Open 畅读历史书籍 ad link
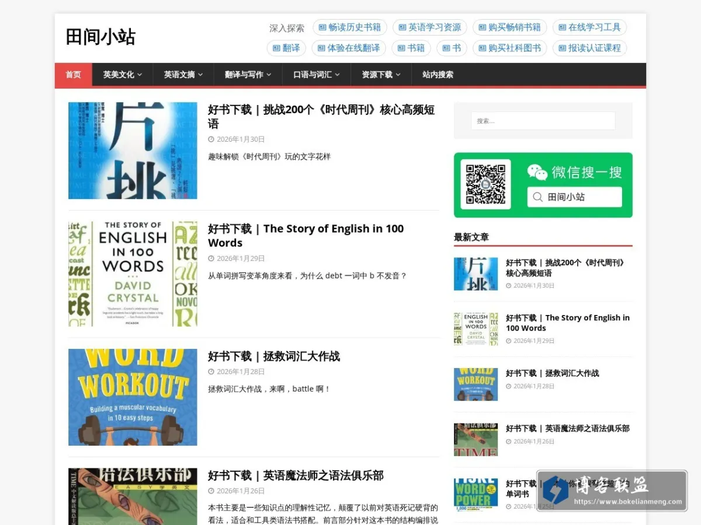This screenshot has height=525, width=701. (350, 27)
